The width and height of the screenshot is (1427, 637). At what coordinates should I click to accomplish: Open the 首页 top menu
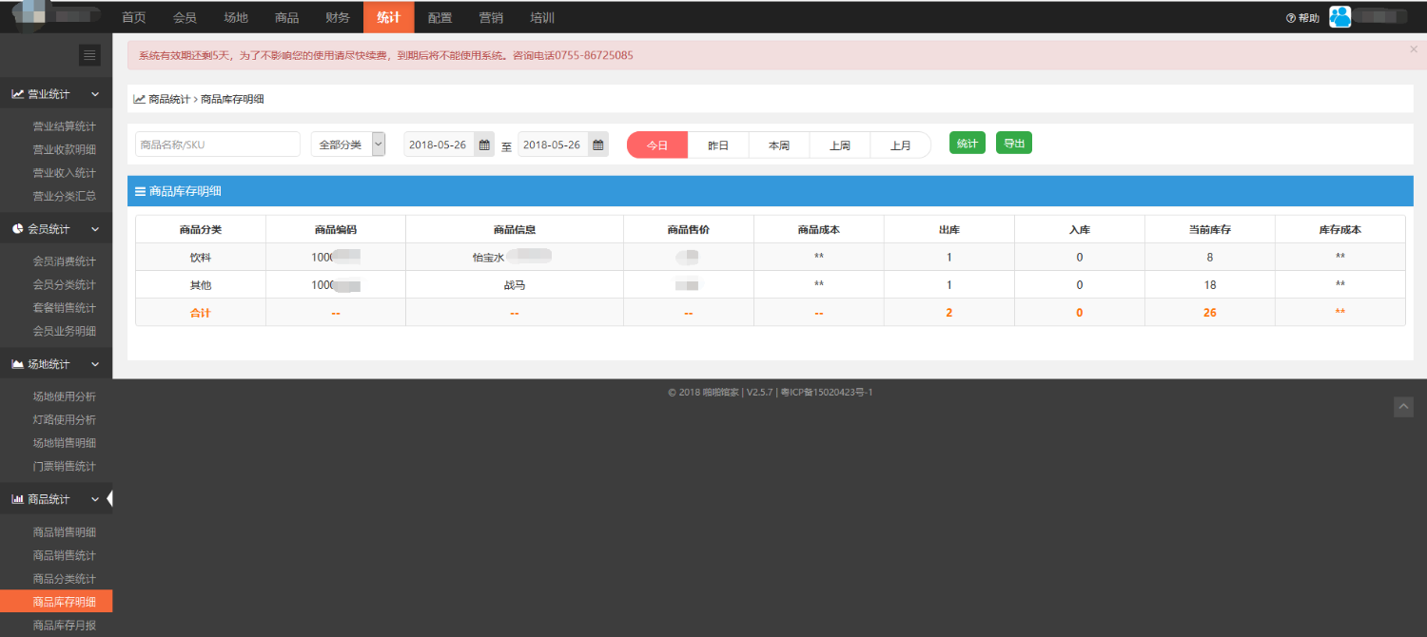pyautogui.click(x=134, y=17)
